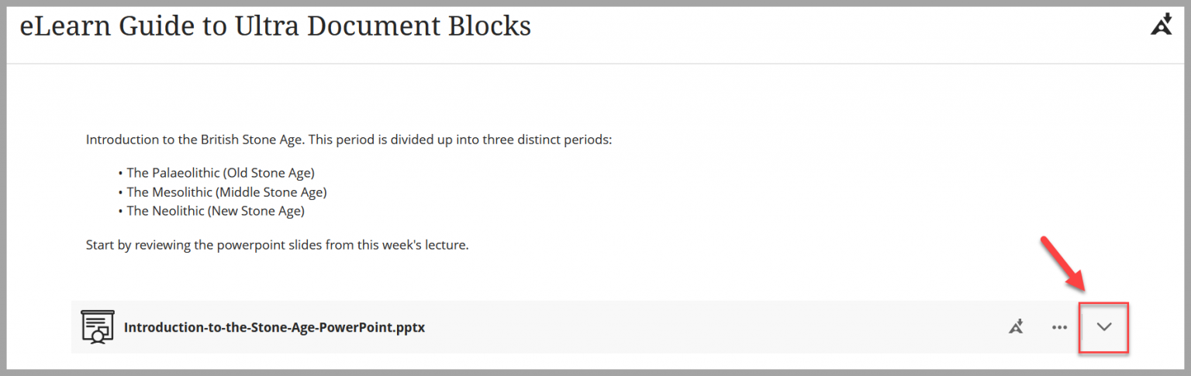The height and width of the screenshot is (376, 1191).
Task: Select the Neolithic (New Stone Age) bullet
Action: 216,211
